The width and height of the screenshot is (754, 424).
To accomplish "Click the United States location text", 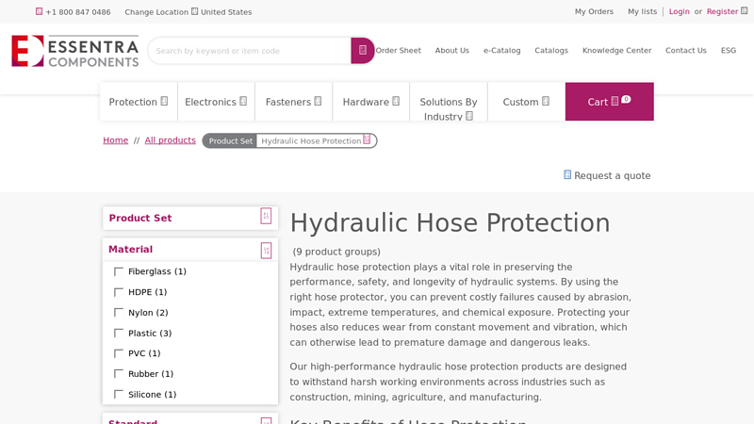I will (226, 12).
